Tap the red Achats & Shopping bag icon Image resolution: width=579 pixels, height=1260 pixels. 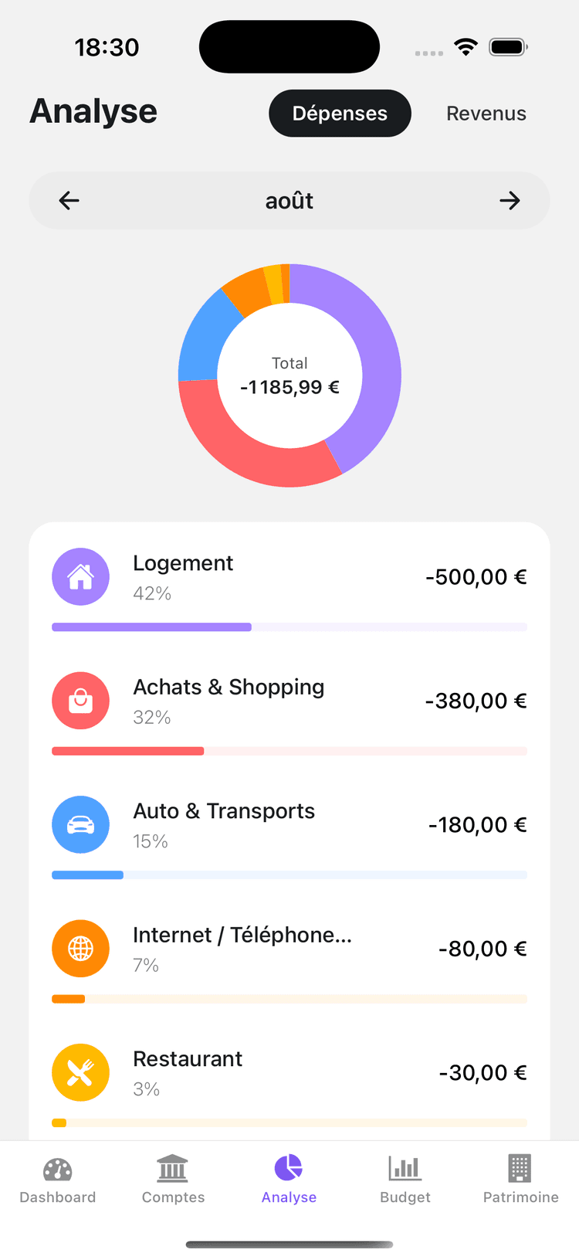point(80,701)
